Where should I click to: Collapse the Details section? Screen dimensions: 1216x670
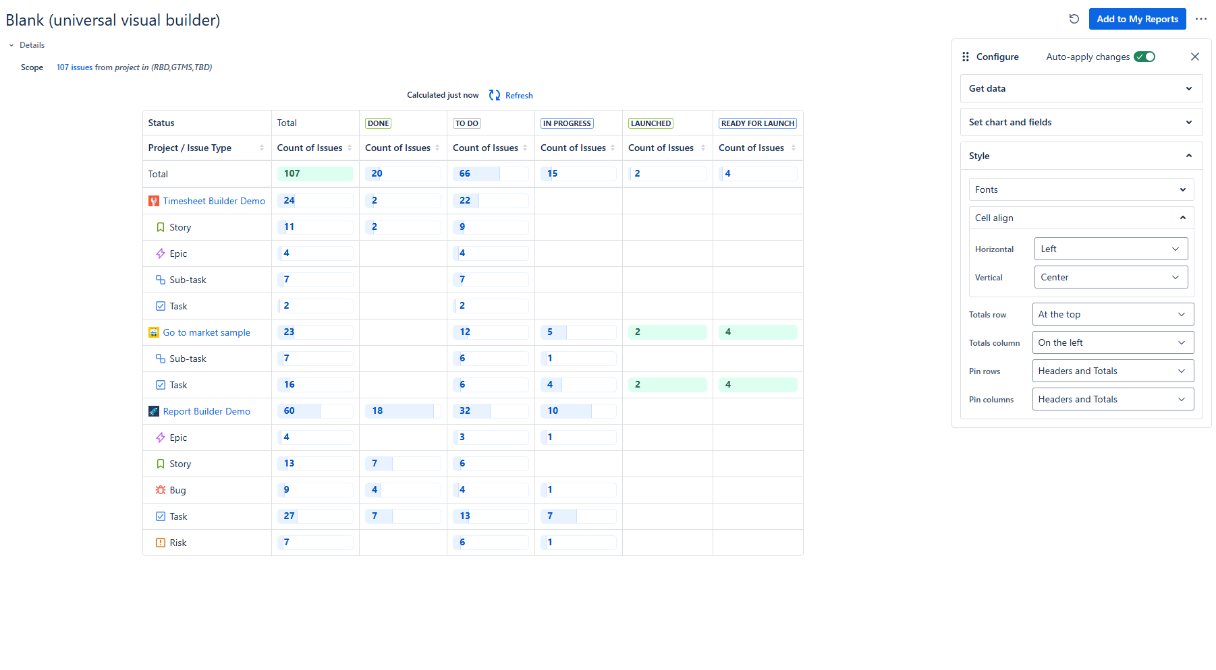coord(27,45)
